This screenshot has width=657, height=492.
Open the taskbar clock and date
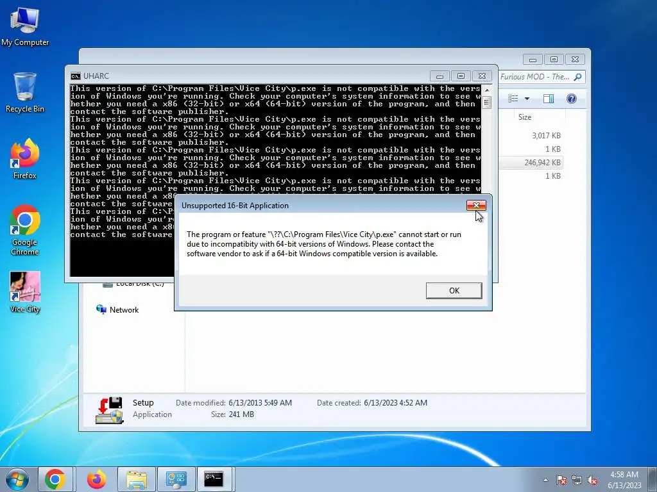point(624,480)
